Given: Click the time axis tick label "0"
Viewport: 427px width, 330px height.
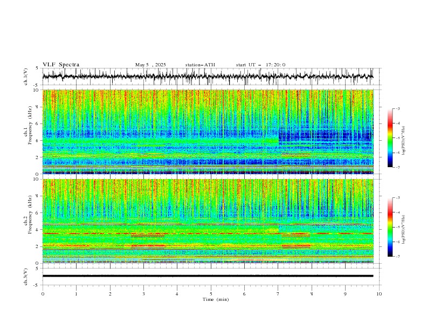Looking at the screenshot, I should coord(43,294).
